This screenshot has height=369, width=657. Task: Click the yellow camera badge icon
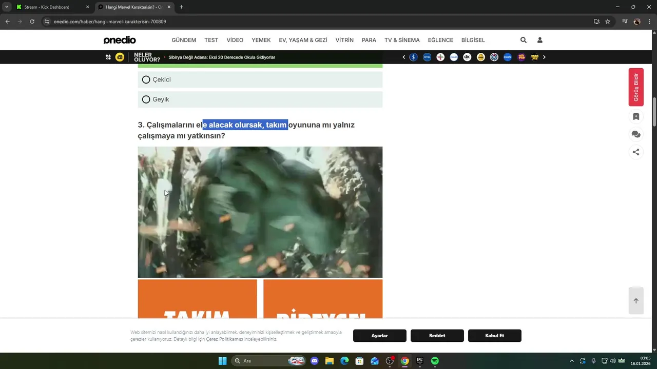point(120,57)
